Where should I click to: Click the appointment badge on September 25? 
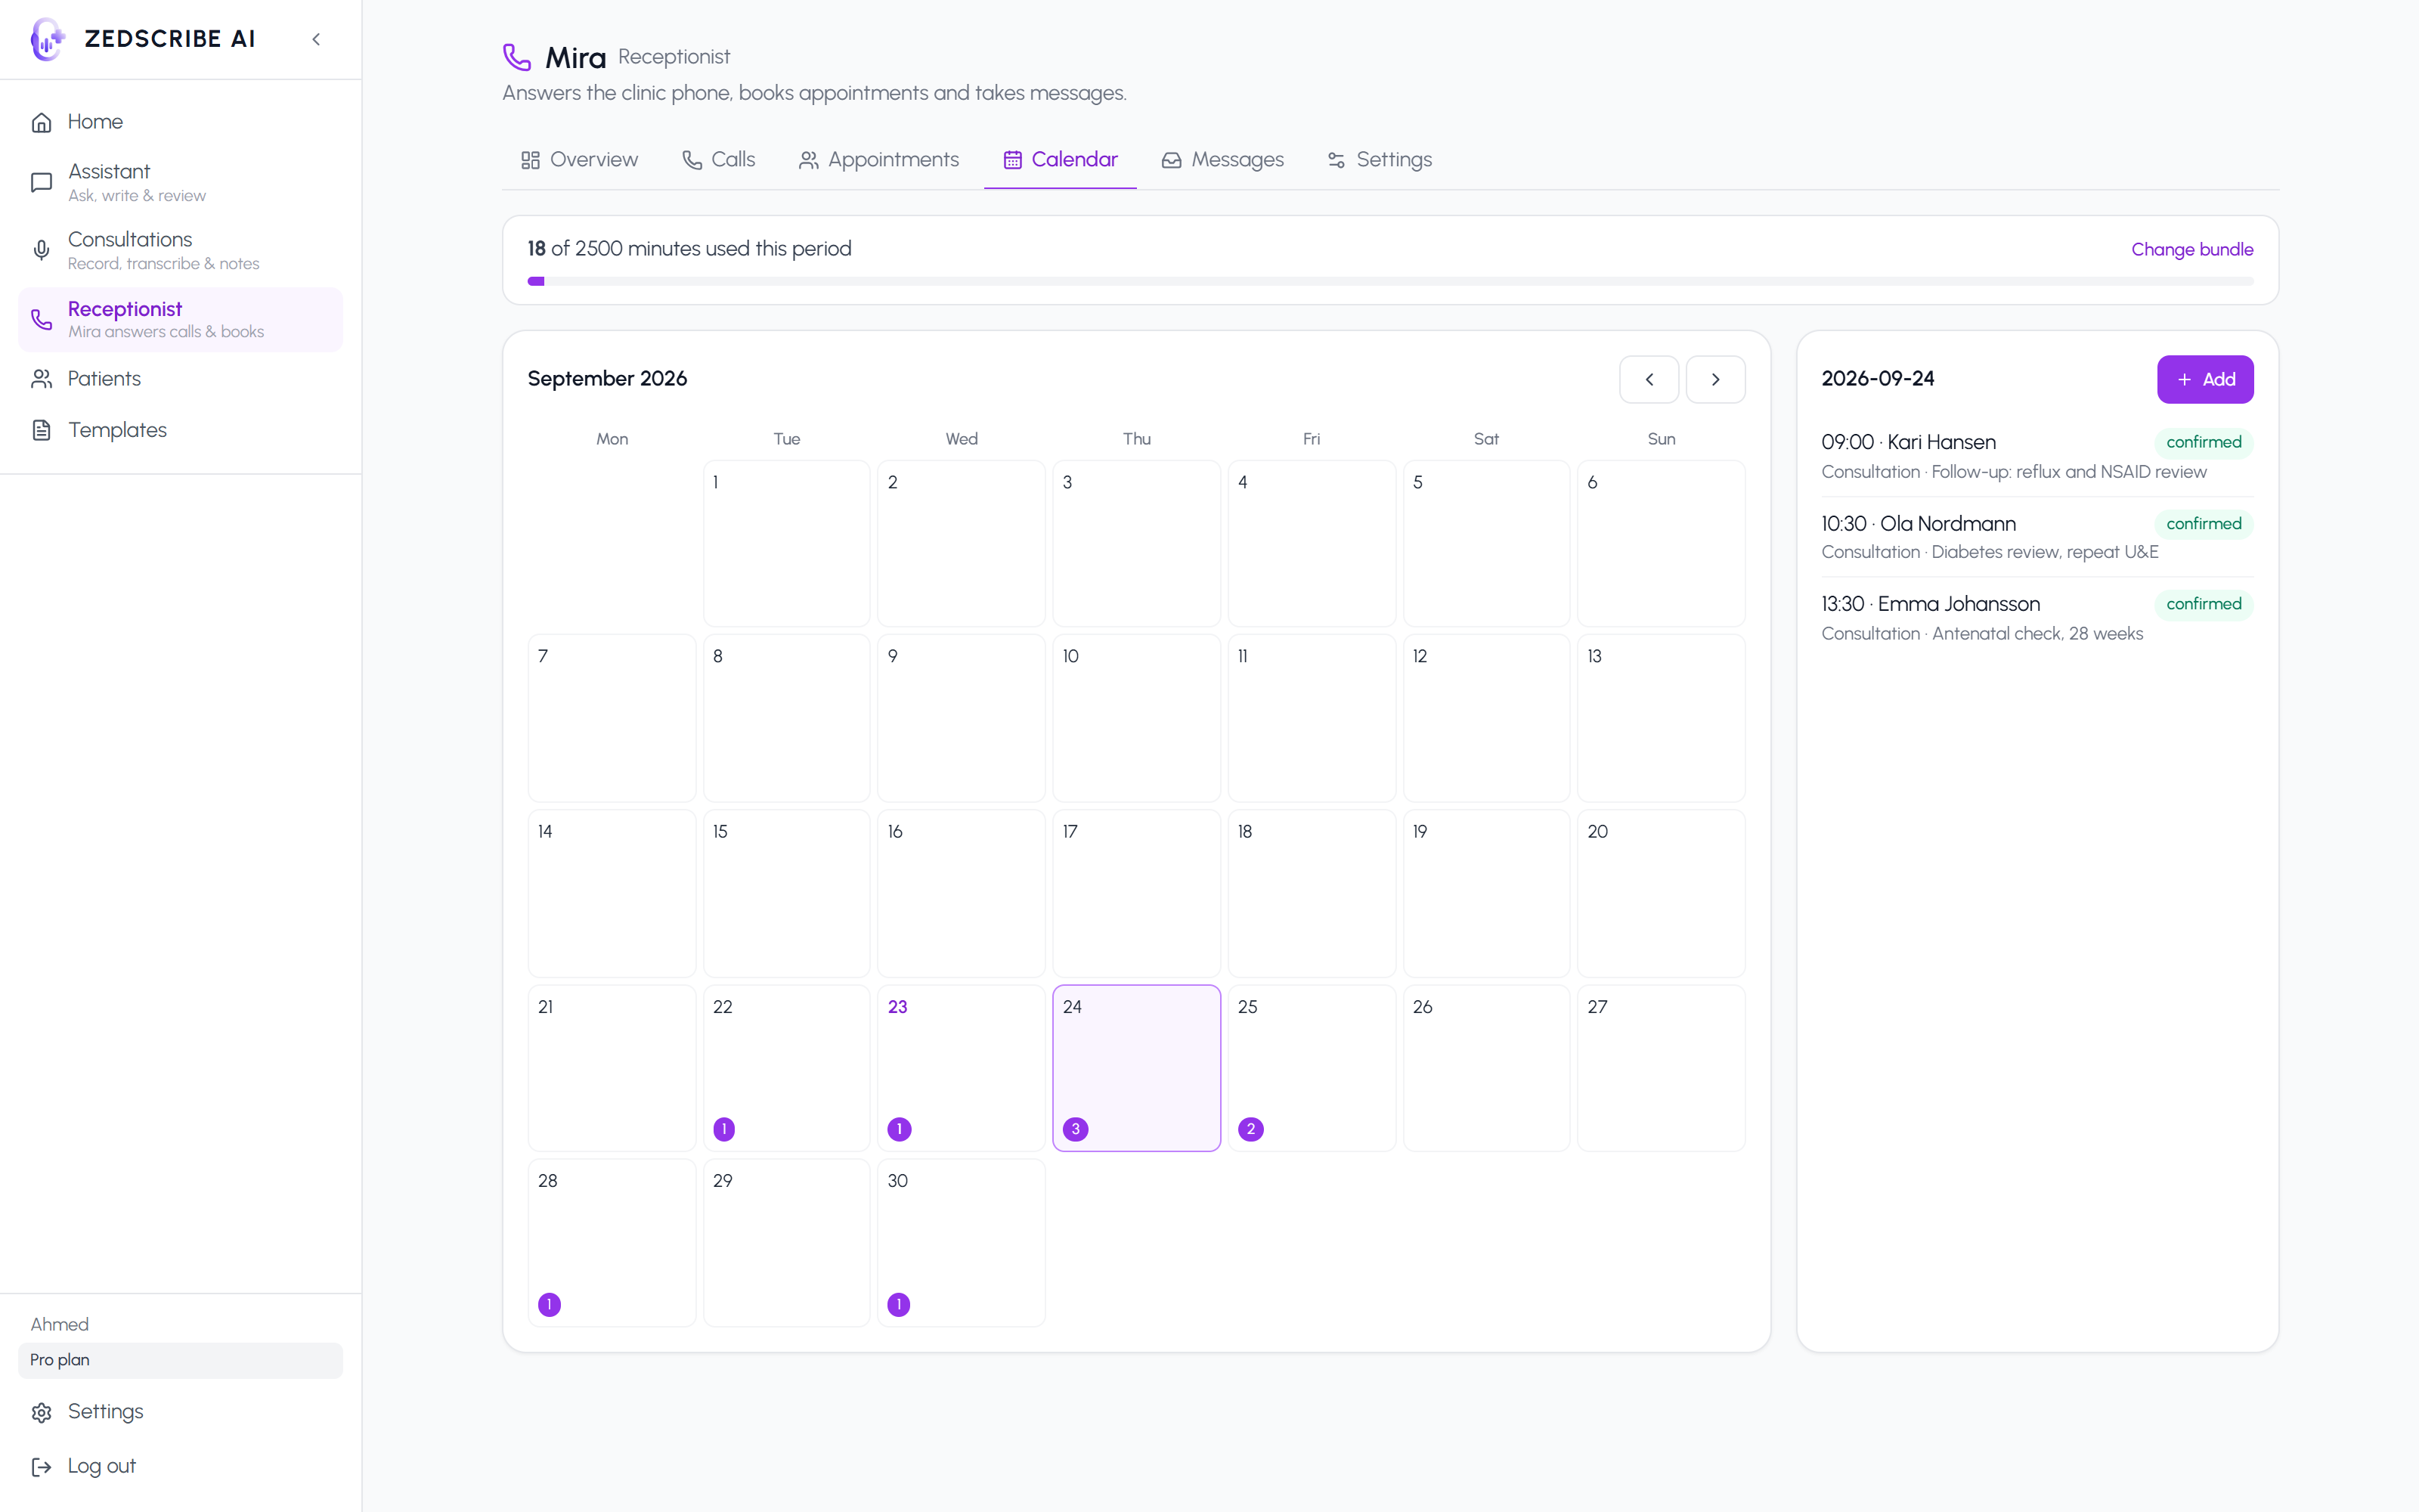click(x=1250, y=1129)
